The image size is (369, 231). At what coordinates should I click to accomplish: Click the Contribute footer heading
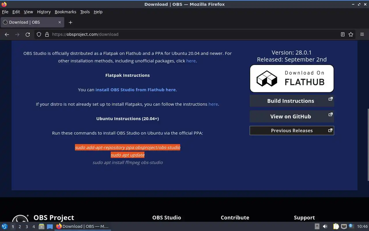coord(235,217)
